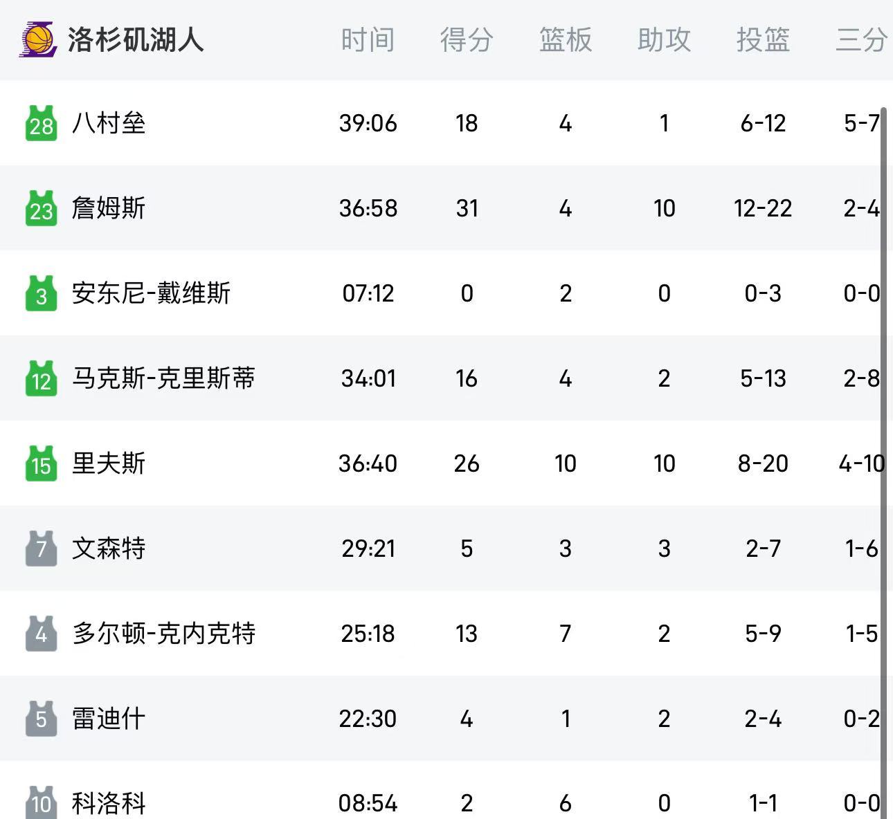Open player 詹姆斯 profile
Screen dimensions: 893x819
click(x=109, y=208)
